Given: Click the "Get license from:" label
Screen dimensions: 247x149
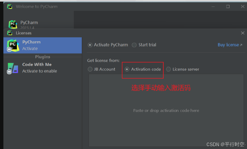Looking at the screenshot, I should (x=103, y=61).
